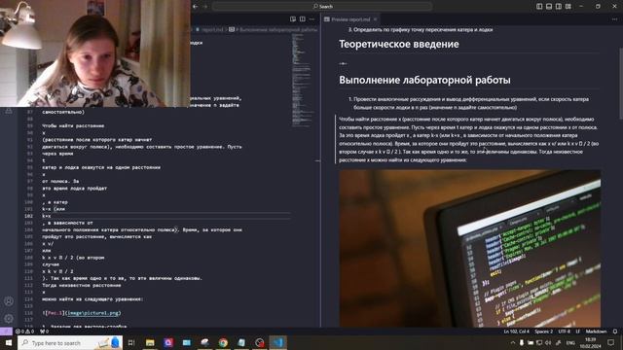
Task: Open Task View on the taskbar
Action: tap(131, 343)
